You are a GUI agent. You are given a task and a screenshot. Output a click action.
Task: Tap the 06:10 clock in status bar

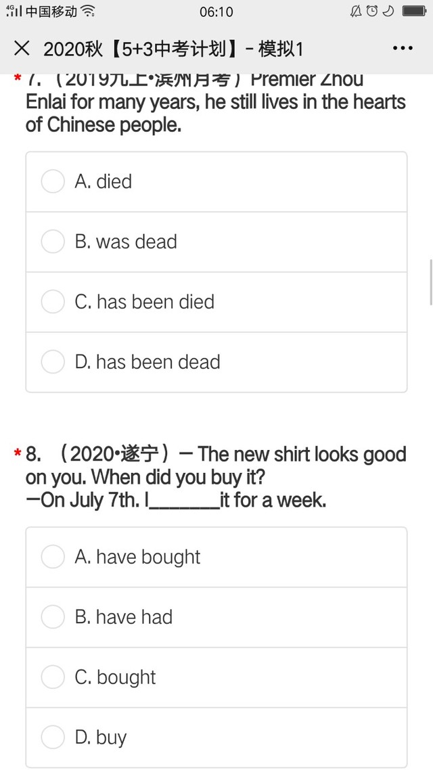216,12
